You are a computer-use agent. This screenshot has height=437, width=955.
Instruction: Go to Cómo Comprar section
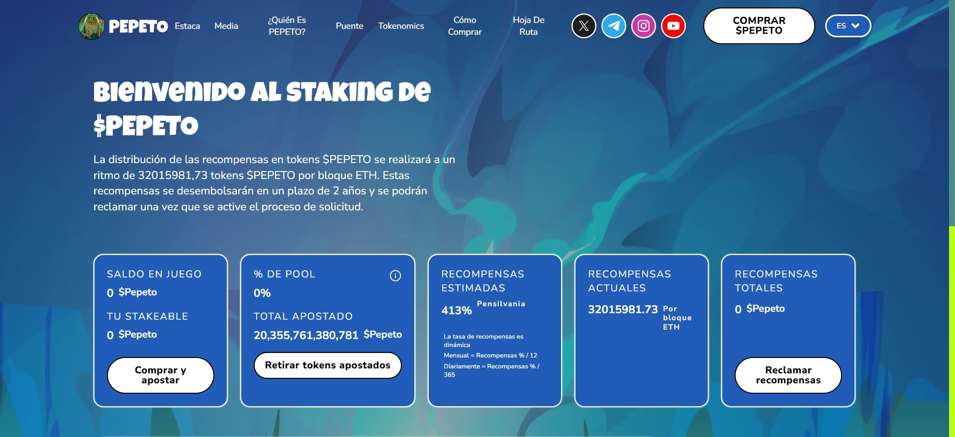[x=465, y=26]
